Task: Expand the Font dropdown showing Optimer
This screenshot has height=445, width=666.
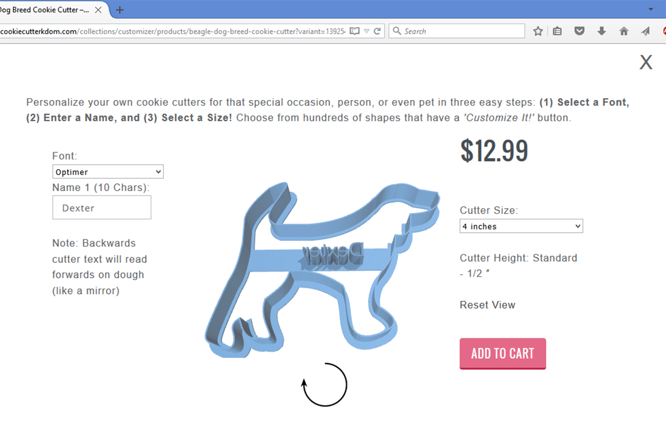Action: click(108, 172)
